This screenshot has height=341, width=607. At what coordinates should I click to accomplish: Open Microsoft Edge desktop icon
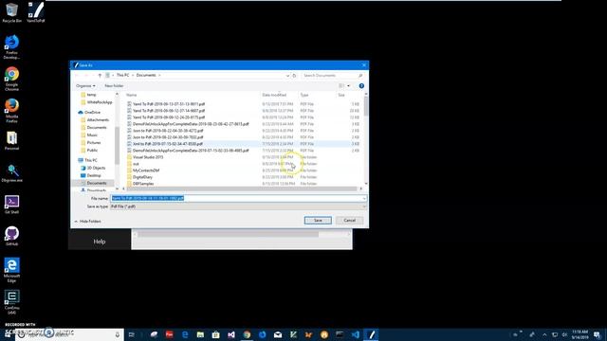coord(11,270)
